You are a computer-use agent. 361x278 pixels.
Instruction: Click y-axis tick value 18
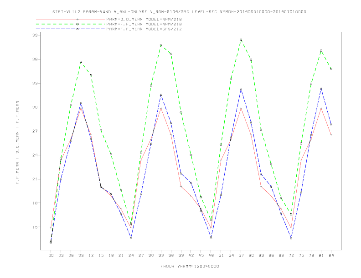35,203
